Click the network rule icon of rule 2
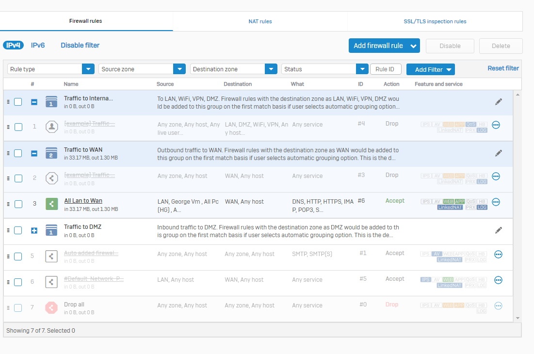The width and height of the screenshot is (534, 354). (52, 178)
